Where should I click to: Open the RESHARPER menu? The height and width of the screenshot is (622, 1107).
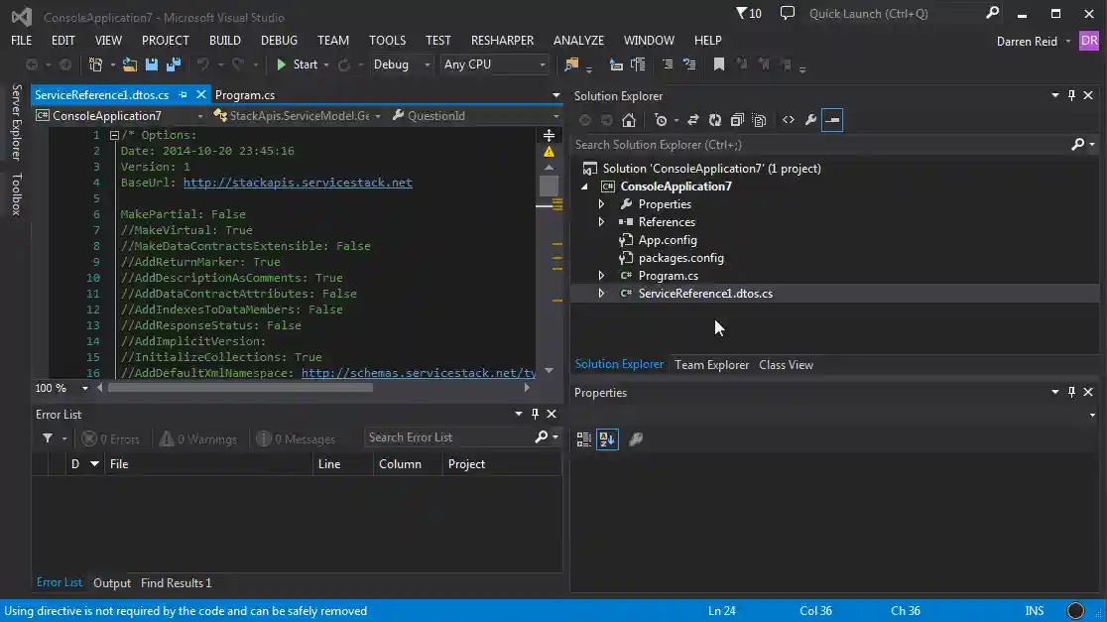502,40
